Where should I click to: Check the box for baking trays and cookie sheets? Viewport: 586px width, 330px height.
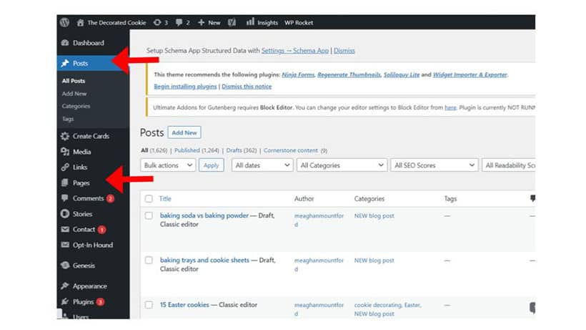pos(149,260)
